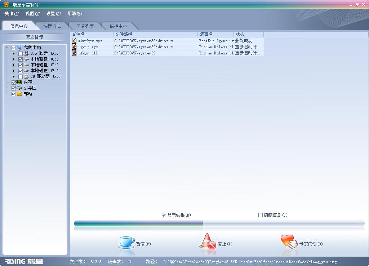Click the My Computer icon in tree
369x266 pixels.
[x=19, y=48]
